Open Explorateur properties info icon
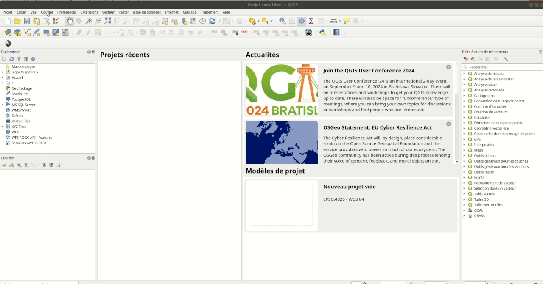 click(x=33, y=59)
